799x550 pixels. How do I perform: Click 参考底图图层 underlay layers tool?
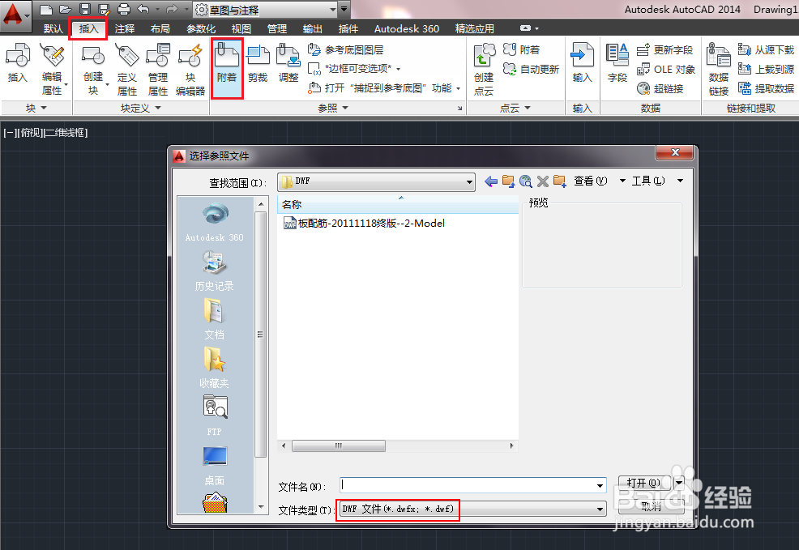click(x=345, y=50)
